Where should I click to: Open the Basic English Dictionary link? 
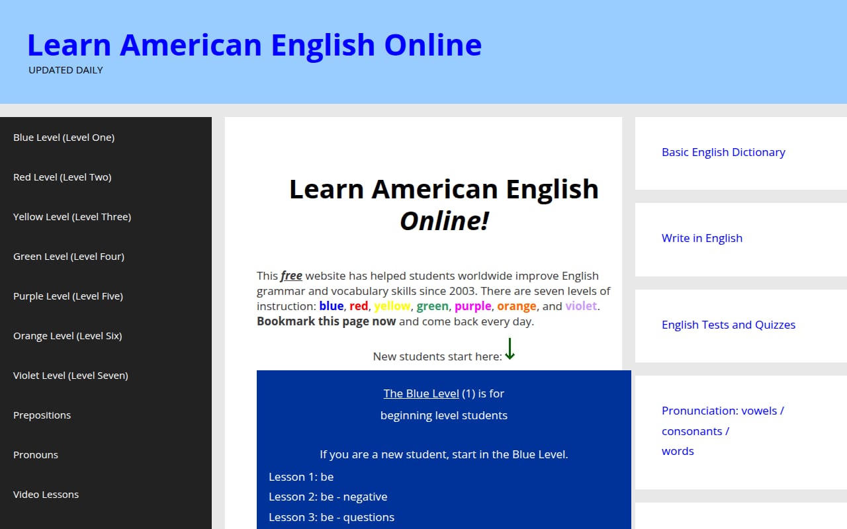coord(723,152)
